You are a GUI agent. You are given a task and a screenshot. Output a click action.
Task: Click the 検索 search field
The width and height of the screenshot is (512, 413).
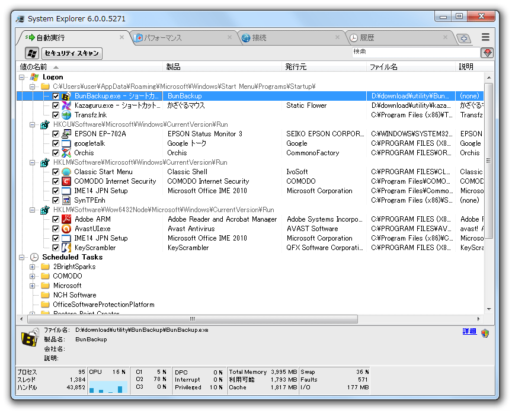click(x=415, y=52)
